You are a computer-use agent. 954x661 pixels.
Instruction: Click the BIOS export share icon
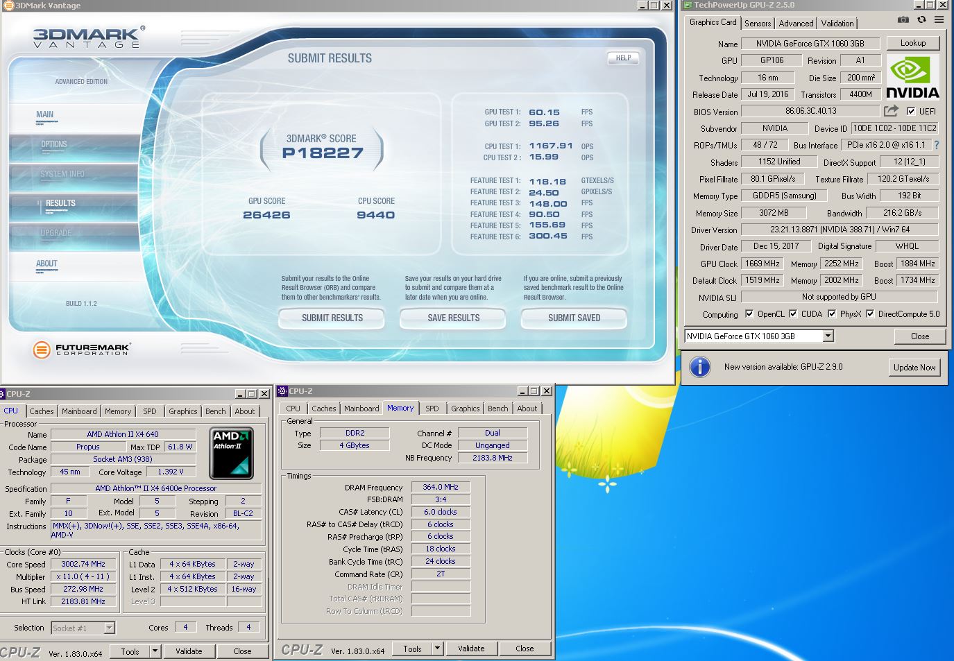tap(891, 111)
